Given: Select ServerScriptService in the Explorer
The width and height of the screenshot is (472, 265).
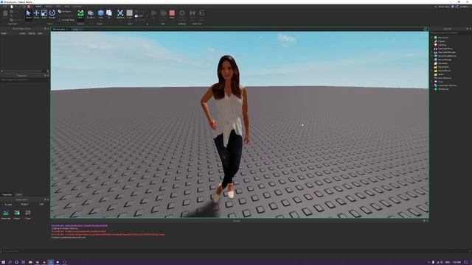Looking at the screenshot, I should click(x=447, y=56).
